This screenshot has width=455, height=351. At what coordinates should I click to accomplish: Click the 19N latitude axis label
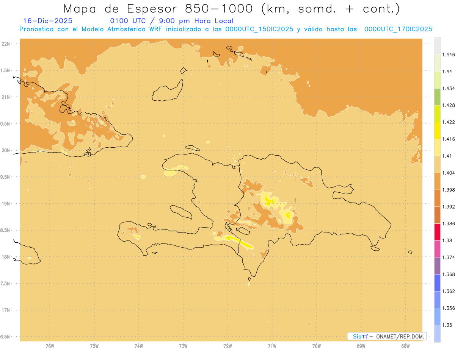coord(6,204)
